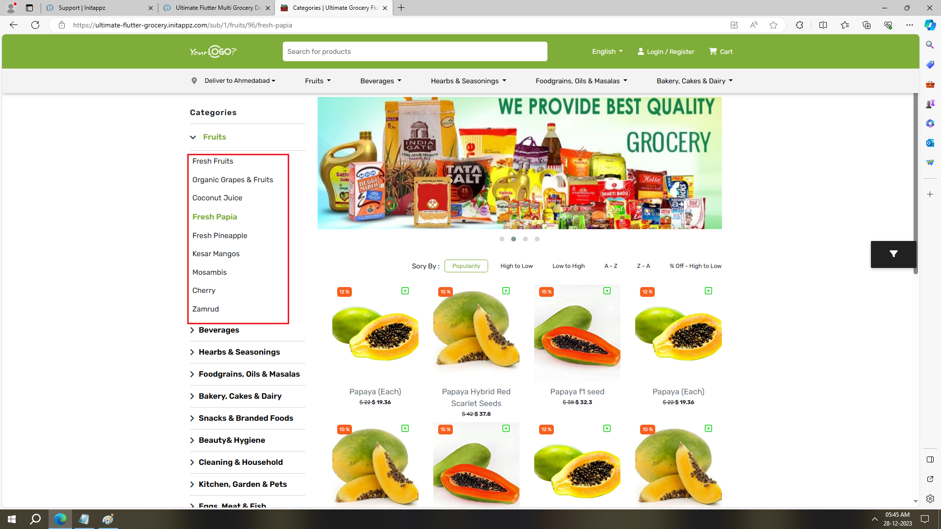
Task: Expand the Beverages sidebar category
Action: 219,330
